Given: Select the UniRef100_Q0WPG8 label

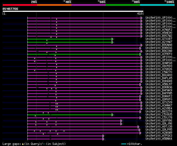Looking at the screenshot, I should (x=159, y=63).
